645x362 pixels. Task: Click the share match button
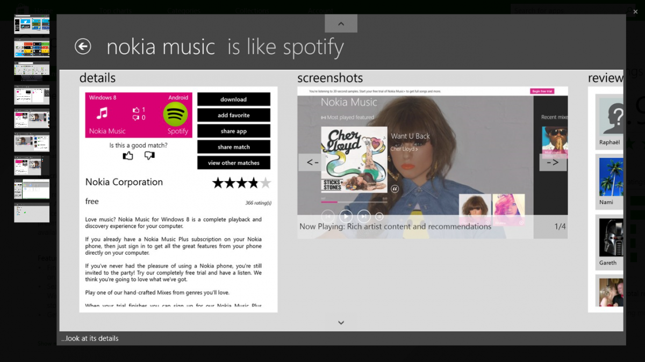[x=234, y=147]
